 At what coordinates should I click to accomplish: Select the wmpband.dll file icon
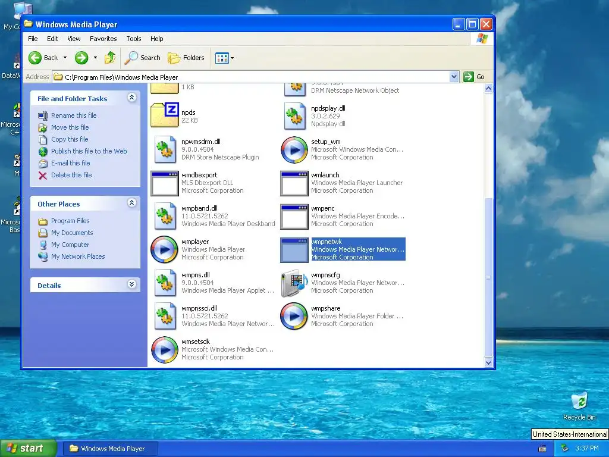pos(165,215)
